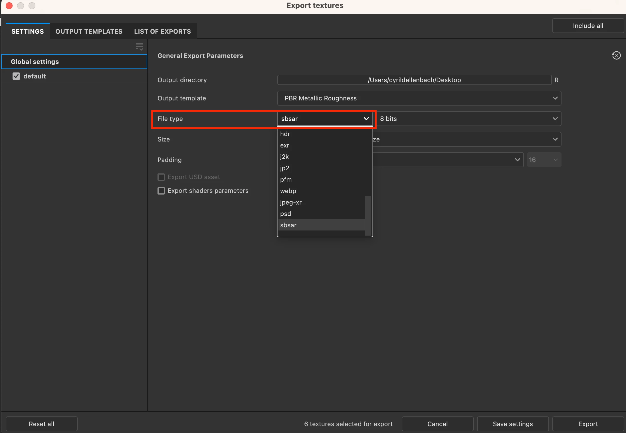Select exr from file type list
The image size is (626, 433).
coord(285,145)
